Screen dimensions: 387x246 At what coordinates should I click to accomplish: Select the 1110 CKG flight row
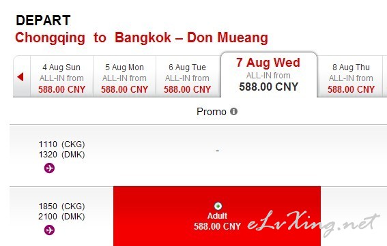point(198,155)
